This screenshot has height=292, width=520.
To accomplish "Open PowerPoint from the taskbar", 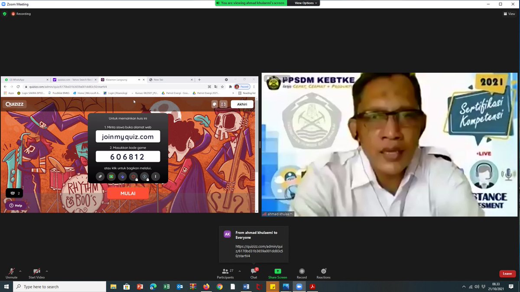I will point(140,286).
